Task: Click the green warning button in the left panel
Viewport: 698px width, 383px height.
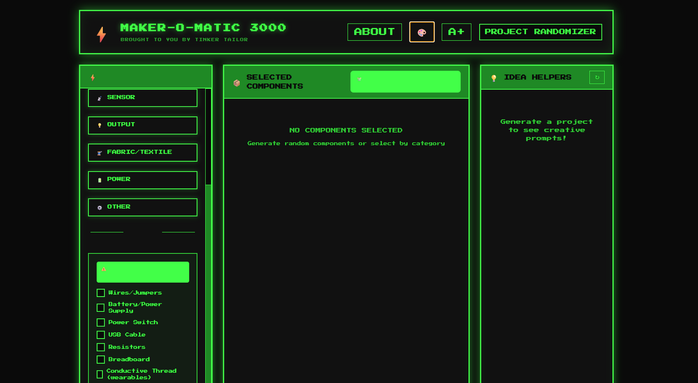Action: (142, 272)
